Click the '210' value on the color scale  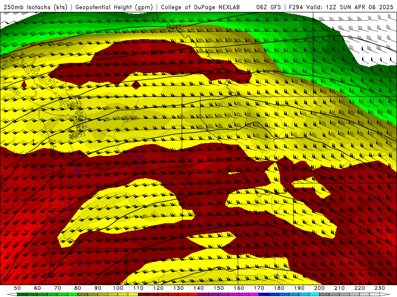coord(339,288)
